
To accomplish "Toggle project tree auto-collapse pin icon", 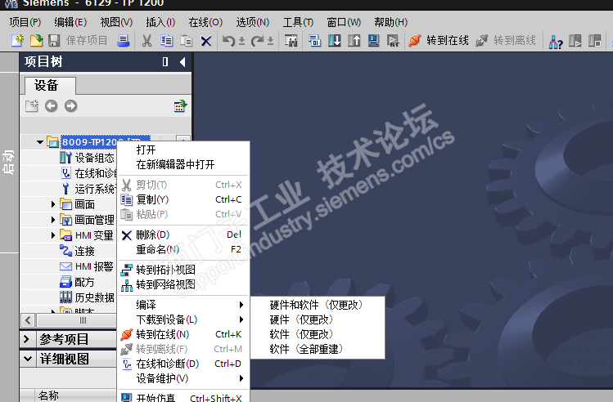I will coord(165,61).
